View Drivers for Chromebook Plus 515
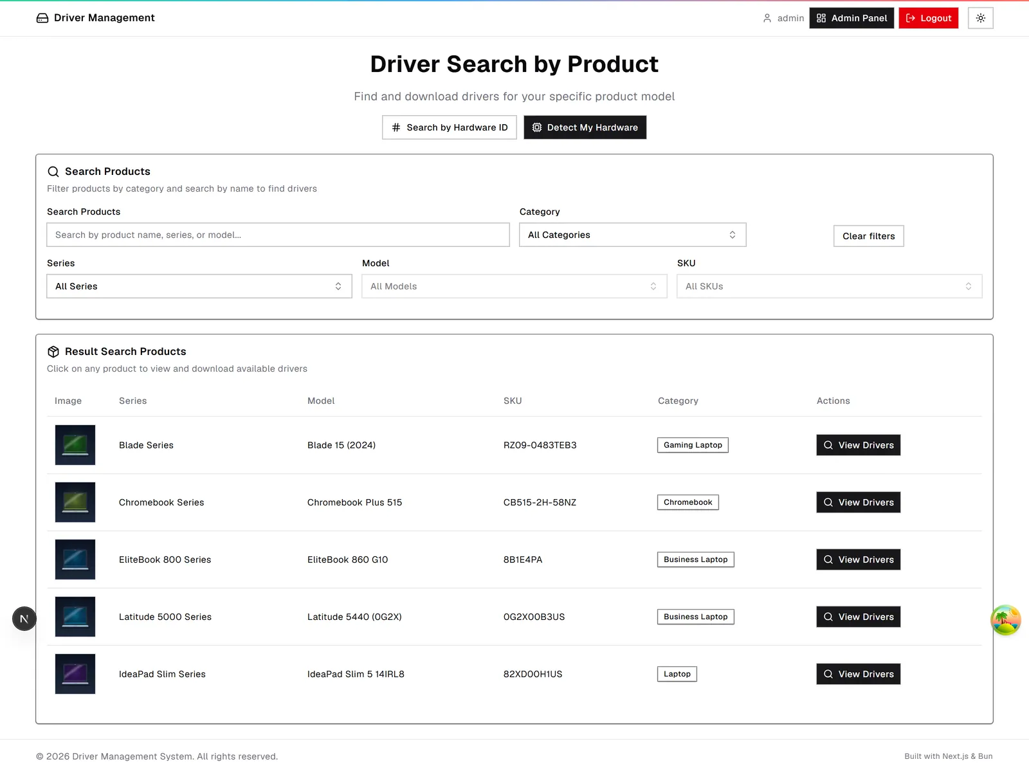Viewport: 1029px width, 773px height. [858, 502]
